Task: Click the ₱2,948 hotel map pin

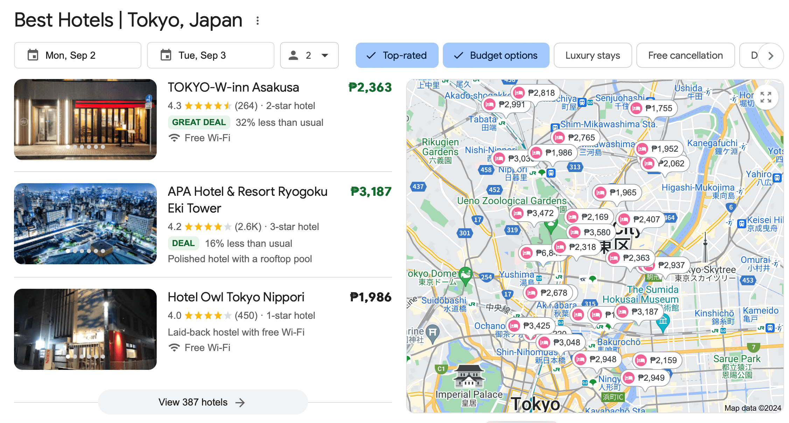Action: 597,359
